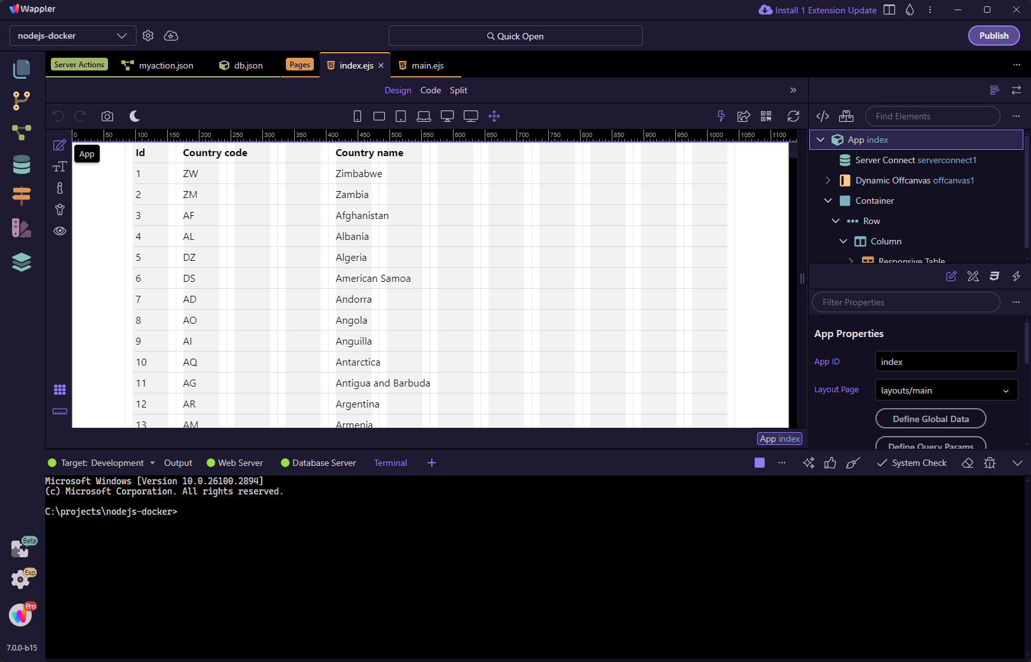Click the inline edit pencil tool
1031x662 pixels.
coord(60,145)
